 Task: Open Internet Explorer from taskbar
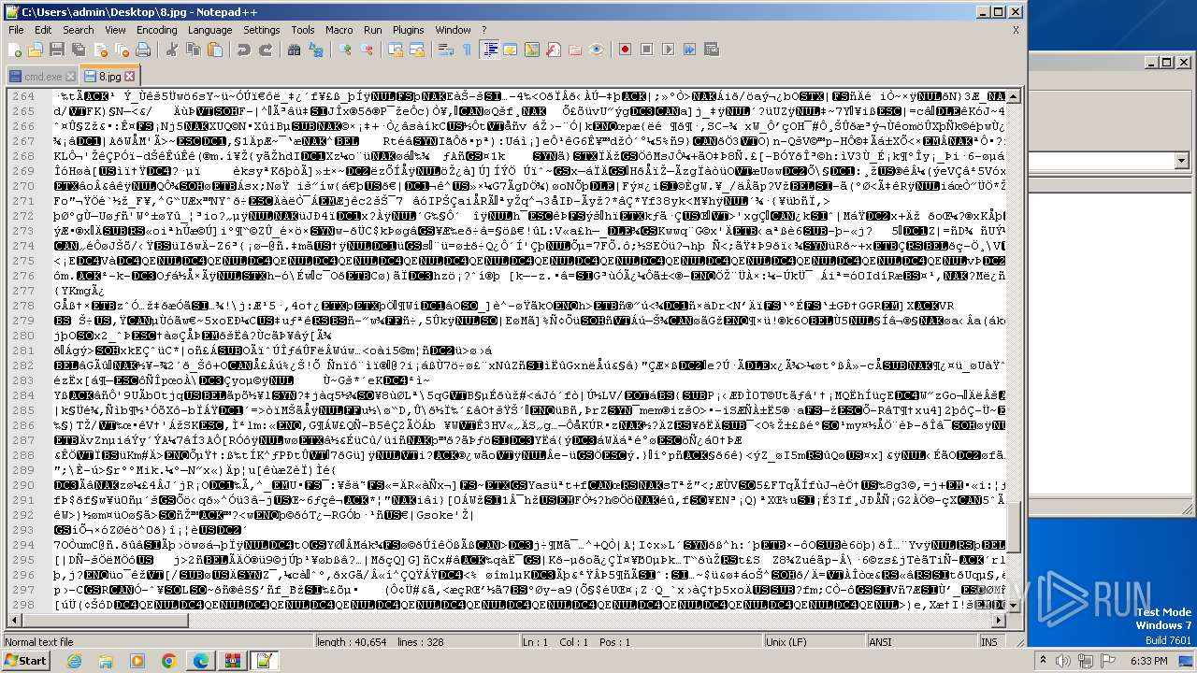[74, 661]
